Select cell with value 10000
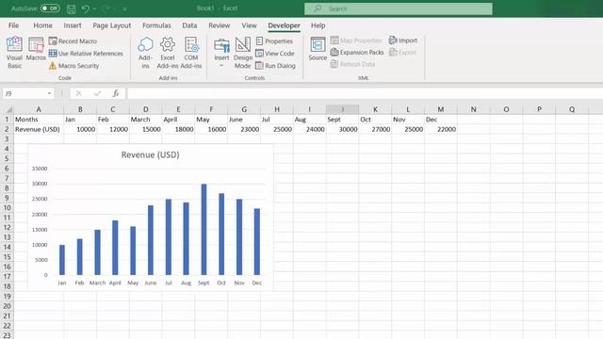603x339 pixels. (80, 129)
